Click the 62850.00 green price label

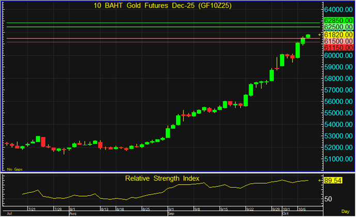[x=338, y=20]
